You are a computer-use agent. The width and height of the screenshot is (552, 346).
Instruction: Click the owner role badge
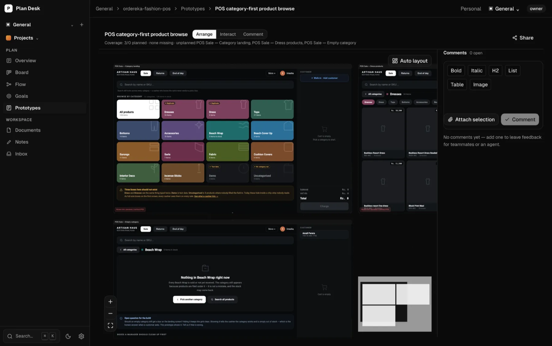coord(536,9)
